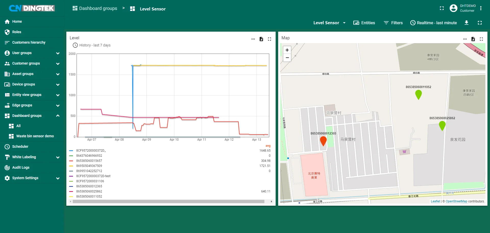The height and width of the screenshot is (233, 490).
Task: Click the legend horizontal scrollbar
Action: (x=168, y=202)
